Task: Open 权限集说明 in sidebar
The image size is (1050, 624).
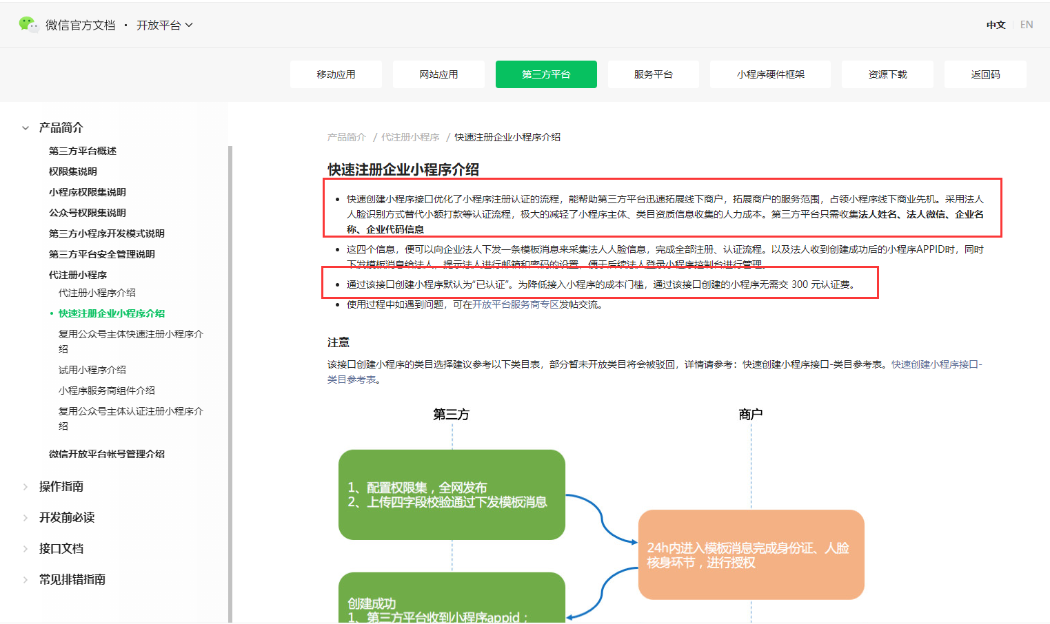Action: tap(73, 171)
